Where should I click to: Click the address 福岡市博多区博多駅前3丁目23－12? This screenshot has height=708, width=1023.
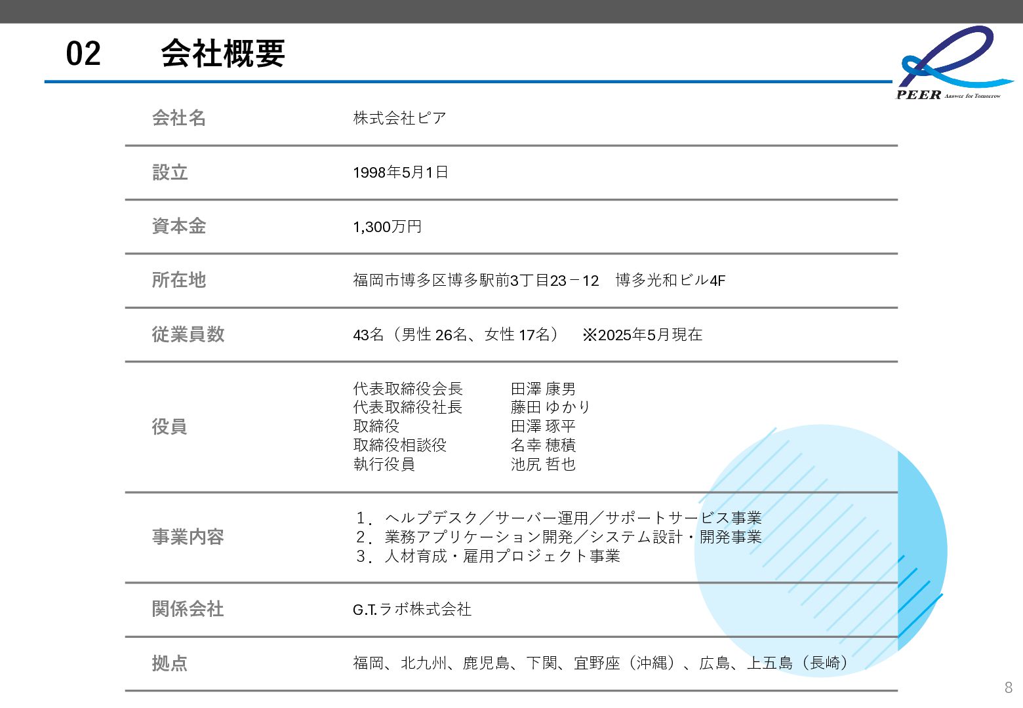click(476, 281)
